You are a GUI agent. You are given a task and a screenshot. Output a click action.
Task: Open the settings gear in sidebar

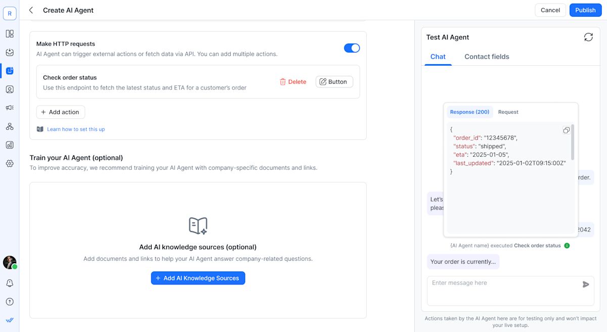click(10, 164)
